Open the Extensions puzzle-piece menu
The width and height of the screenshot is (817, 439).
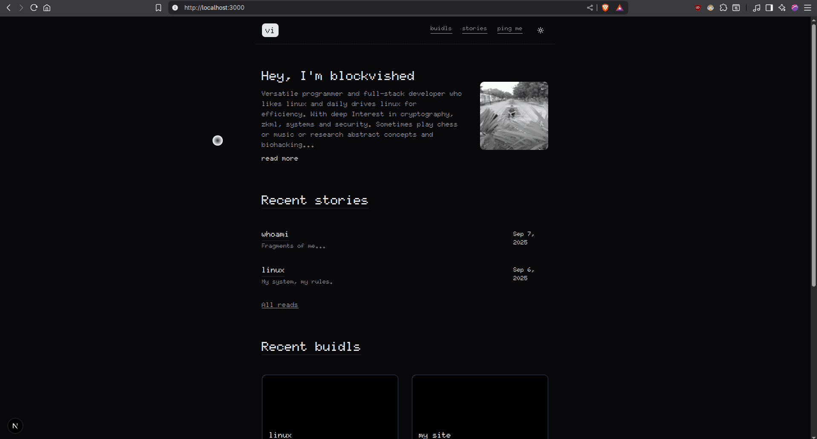(723, 8)
